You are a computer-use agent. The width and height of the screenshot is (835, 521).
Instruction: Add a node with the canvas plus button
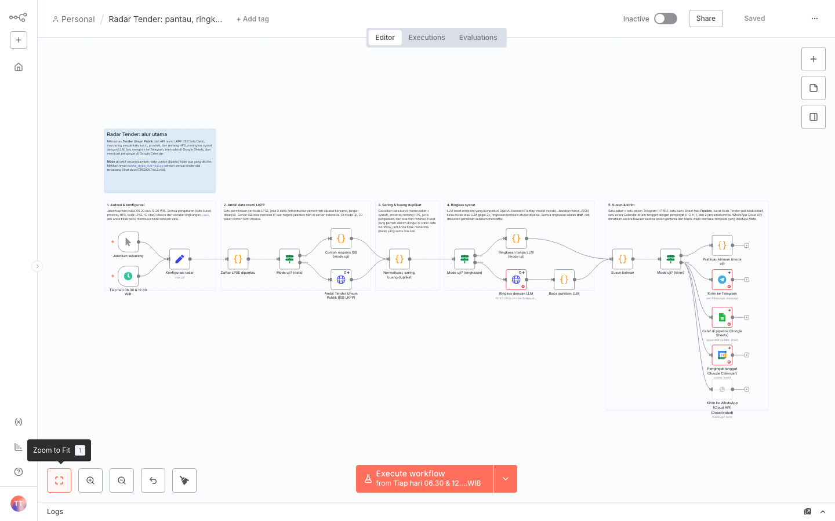pos(814,59)
